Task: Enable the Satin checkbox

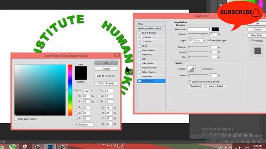Action: point(139,59)
